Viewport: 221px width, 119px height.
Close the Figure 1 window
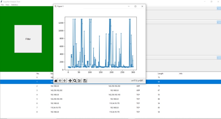pos(142,6)
